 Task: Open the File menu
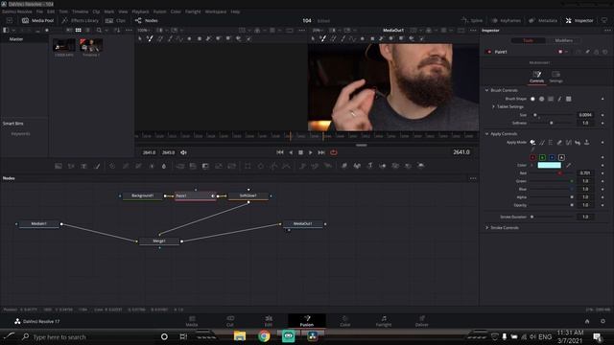point(39,11)
